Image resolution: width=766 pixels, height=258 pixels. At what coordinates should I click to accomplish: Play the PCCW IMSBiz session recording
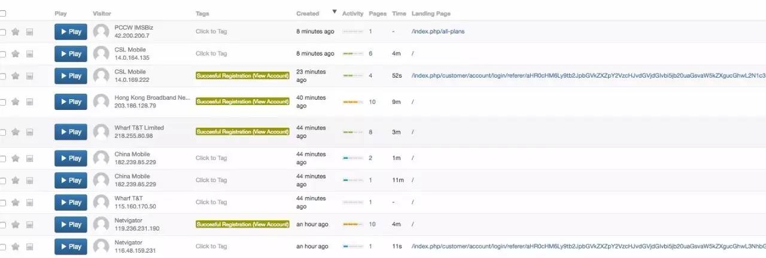(71, 32)
